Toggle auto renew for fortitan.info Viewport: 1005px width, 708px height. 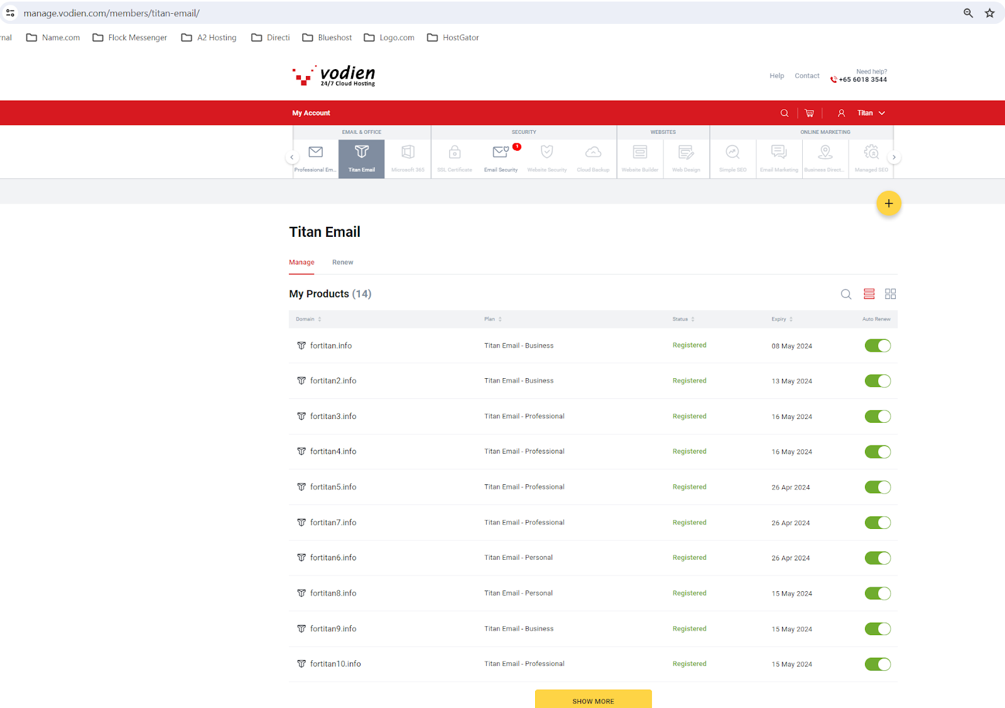click(x=877, y=346)
